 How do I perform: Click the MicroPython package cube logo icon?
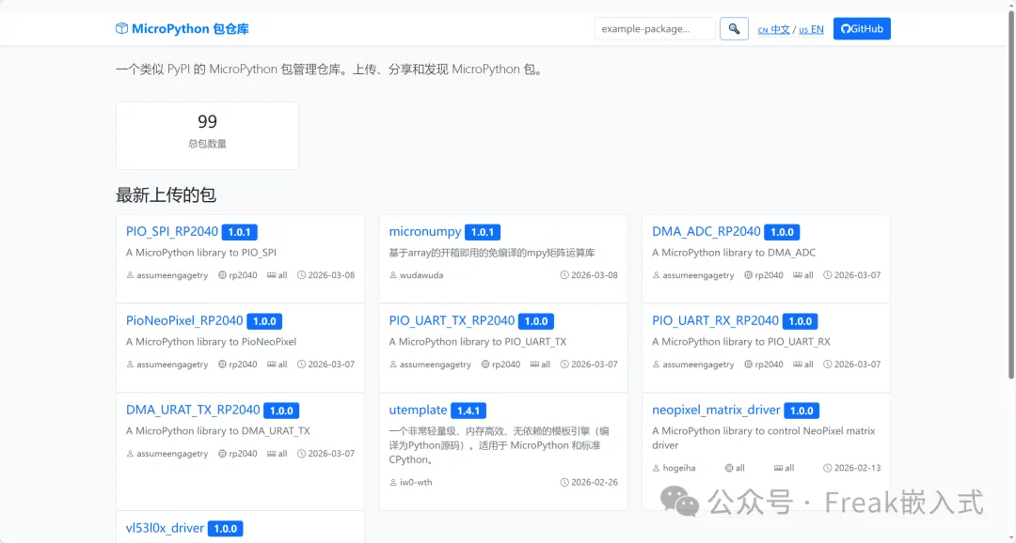(121, 28)
